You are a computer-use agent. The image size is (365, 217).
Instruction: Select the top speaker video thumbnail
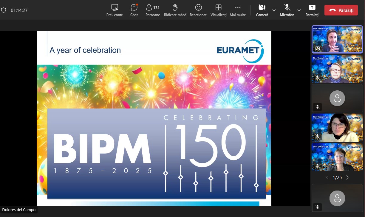coord(337,39)
